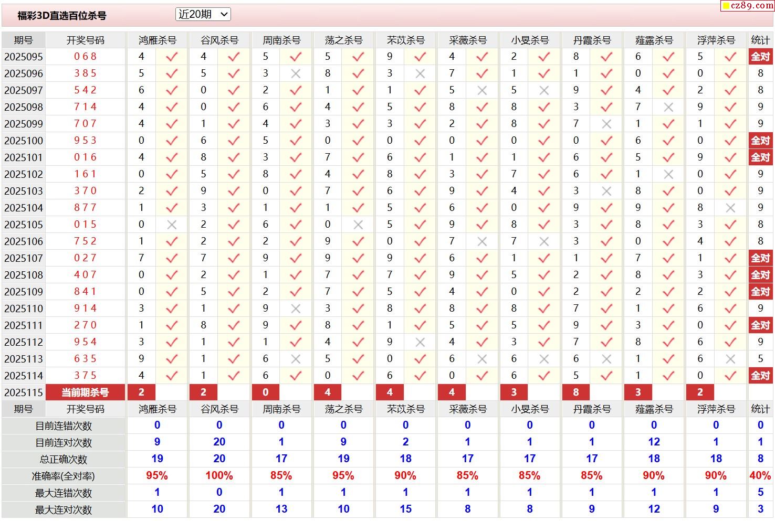
Task: Click the X mark for 荡之杀号 in row 2025105
Action: coord(358,225)
